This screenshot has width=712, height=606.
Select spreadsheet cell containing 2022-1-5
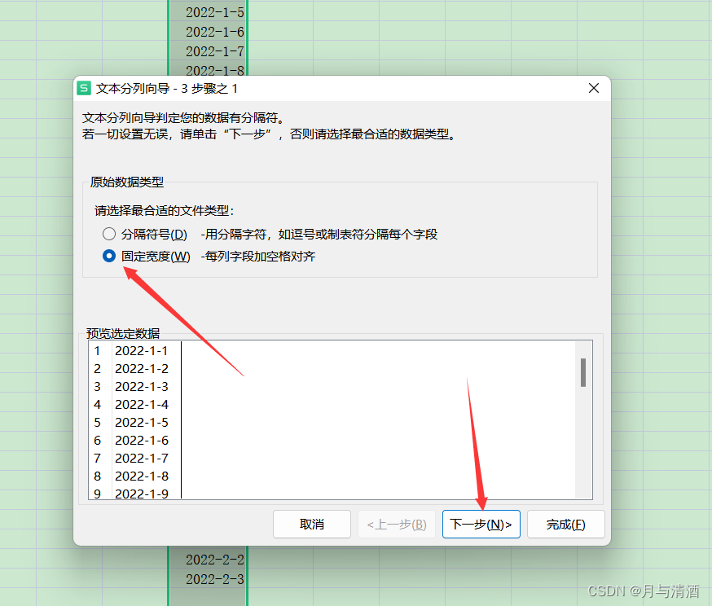pyautogui.click(x=208, y=12)
